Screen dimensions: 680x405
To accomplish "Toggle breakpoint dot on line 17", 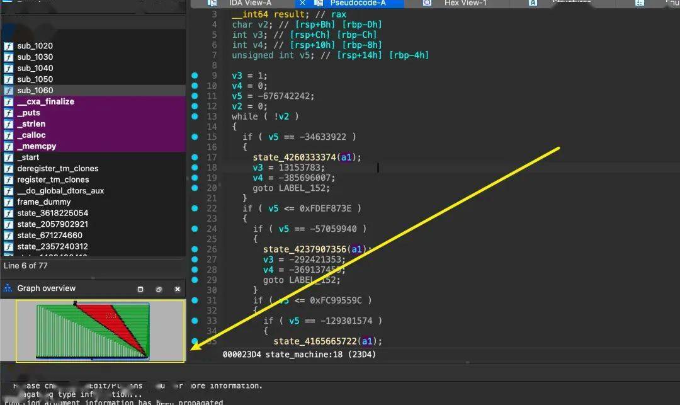I will (195, 157).
